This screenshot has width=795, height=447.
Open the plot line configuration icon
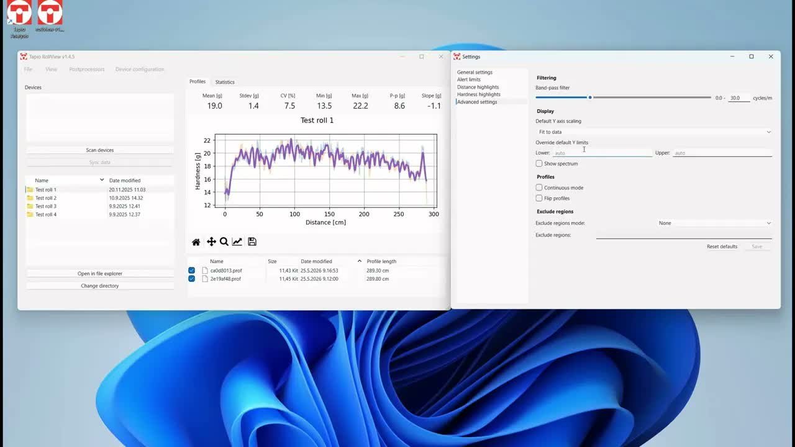click(237, 242)
